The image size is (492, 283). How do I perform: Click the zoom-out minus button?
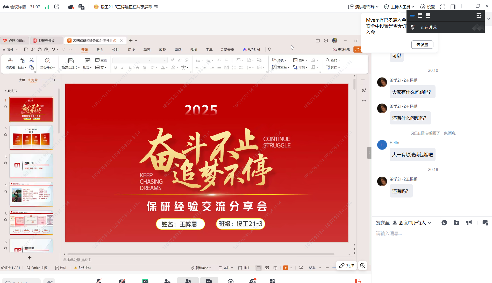tap(327, 268)
